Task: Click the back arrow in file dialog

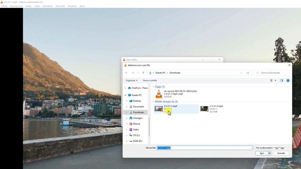Action: 127,73
